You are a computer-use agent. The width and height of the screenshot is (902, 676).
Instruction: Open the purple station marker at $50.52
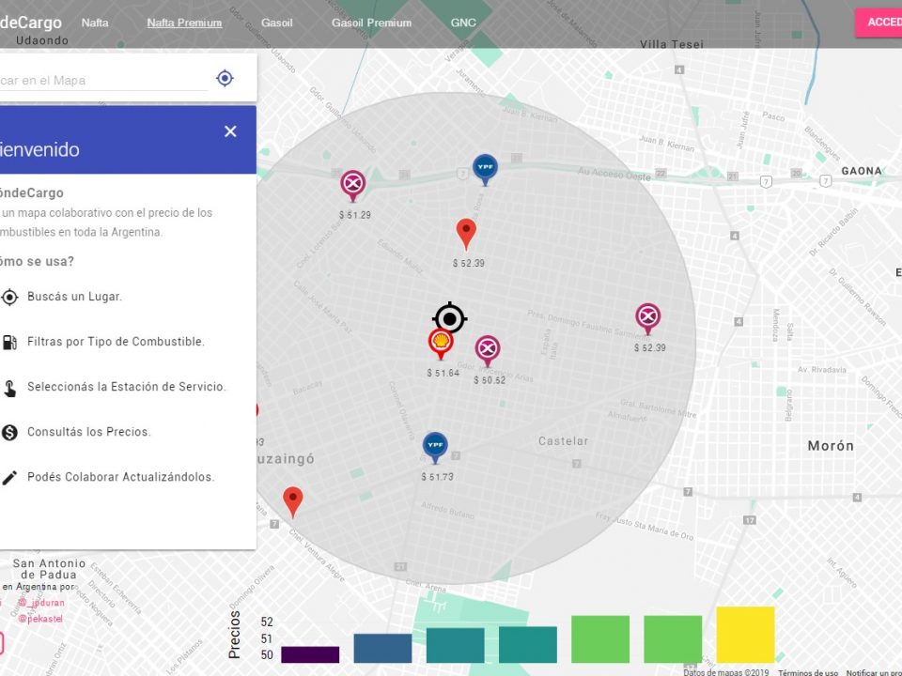487,350
